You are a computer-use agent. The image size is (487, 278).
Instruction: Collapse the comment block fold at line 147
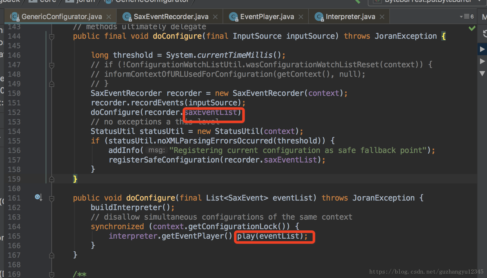click(52, 65)
